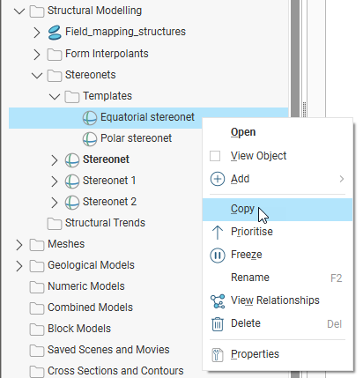The height and width of the screenshot is (378, 363).
Task: Click the View Relationships graph icon
Action: pyautogui.click(x=218, y=301)
